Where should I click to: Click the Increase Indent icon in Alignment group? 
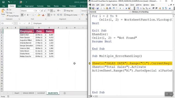[61, 15]
